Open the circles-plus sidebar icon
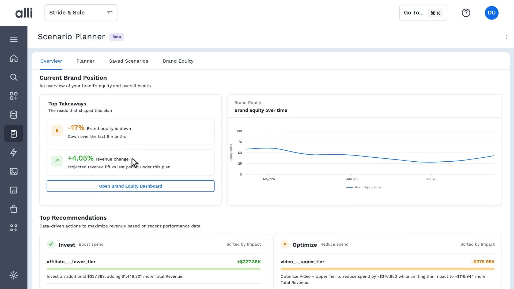This screenshot has width=514, height=289. click(x=14, y=228)
